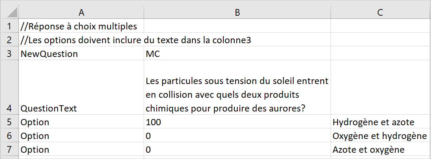Select the Hydrogène et azote cell
The height and width of the screenshot is (159, 431).
[x=381, y=122]
